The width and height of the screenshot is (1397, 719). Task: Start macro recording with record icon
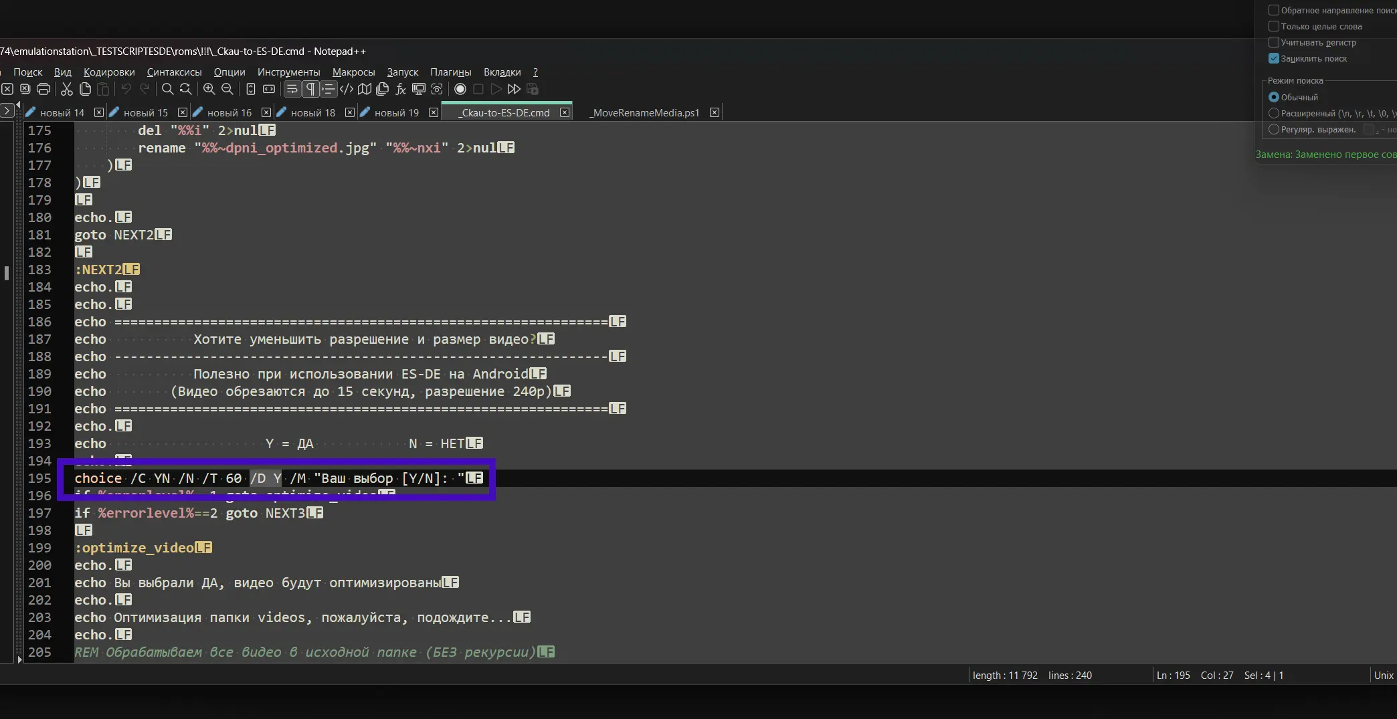(x=460, y=89)
